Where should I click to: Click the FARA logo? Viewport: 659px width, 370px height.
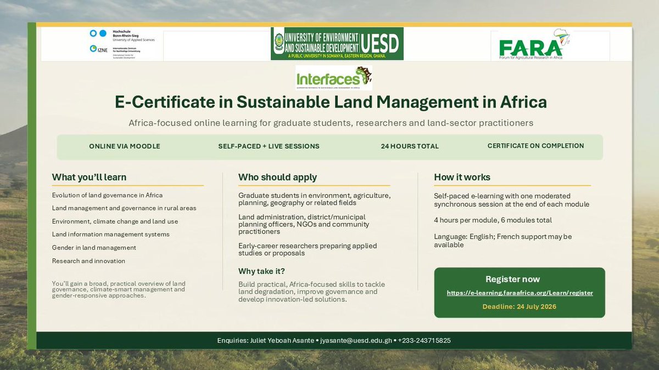(534, 44)
